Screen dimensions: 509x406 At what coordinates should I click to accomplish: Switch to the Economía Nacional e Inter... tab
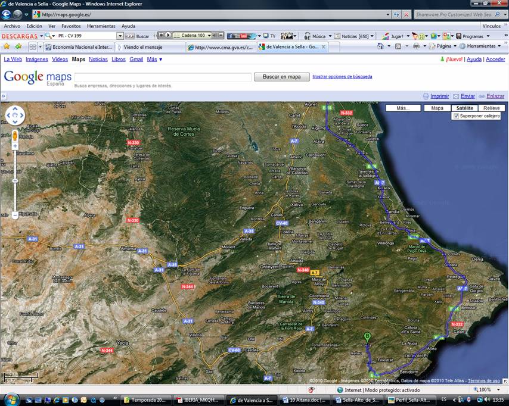click(79, 47)
